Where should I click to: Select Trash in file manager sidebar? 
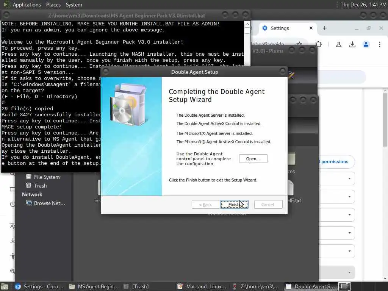pos(40,186)
